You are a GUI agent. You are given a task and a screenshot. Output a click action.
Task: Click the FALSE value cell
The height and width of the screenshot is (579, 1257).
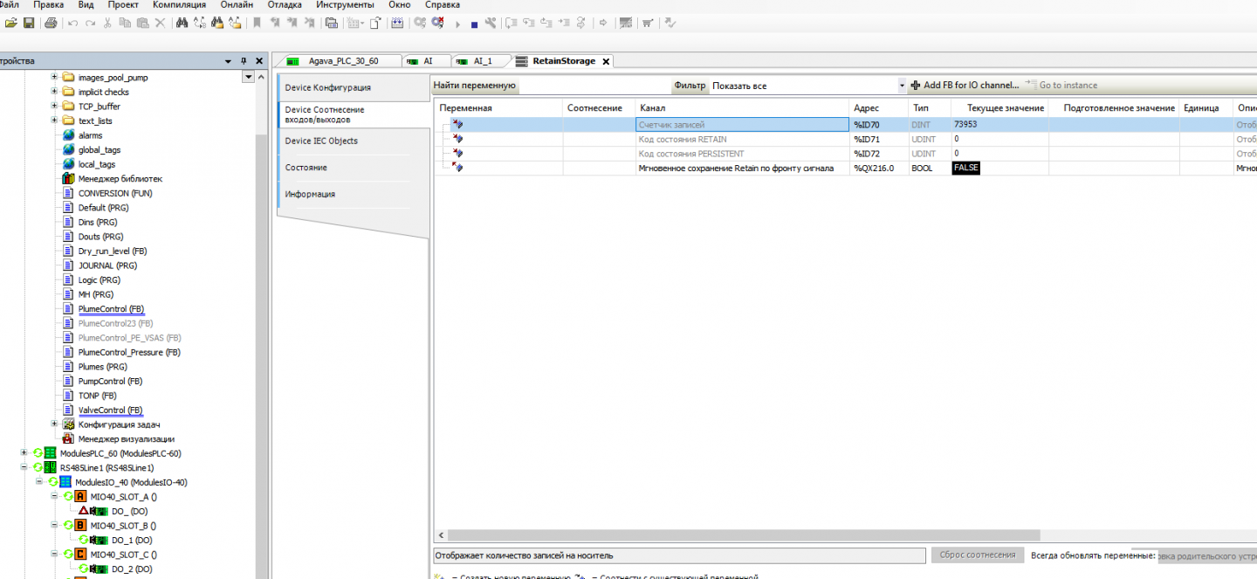(966, 168)
